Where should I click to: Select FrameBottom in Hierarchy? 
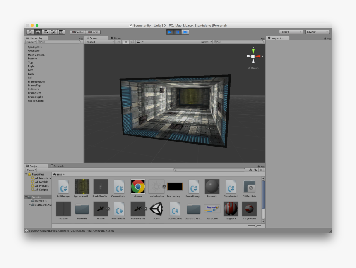[x=36, y=81]
